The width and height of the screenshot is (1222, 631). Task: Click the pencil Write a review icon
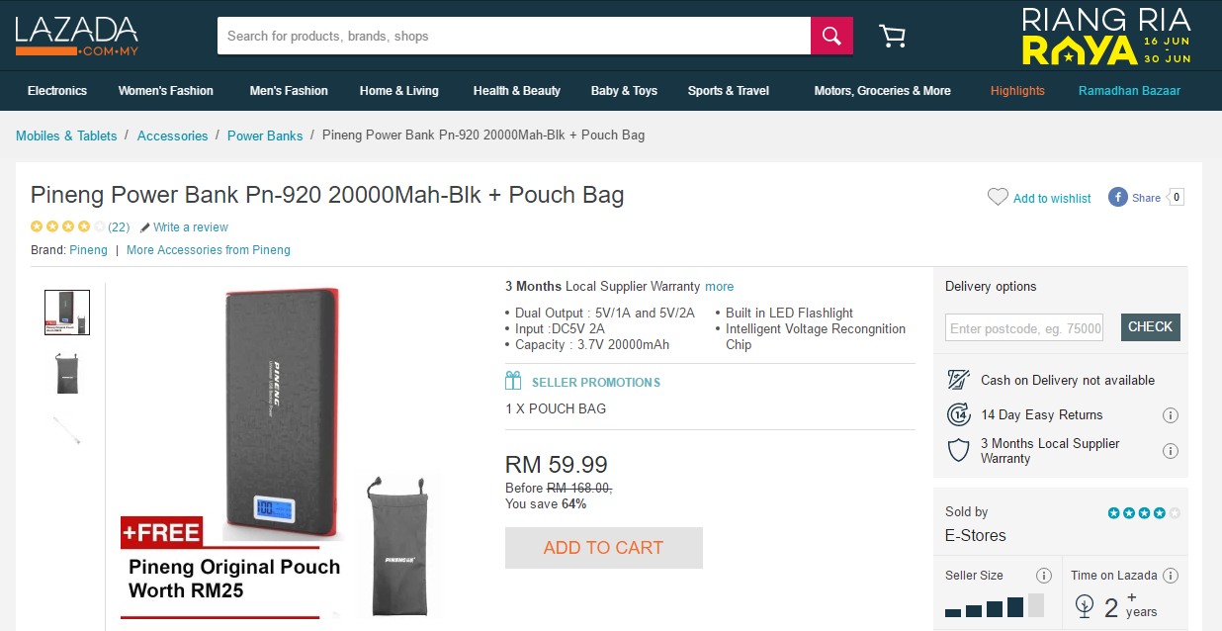pos(145,227)
